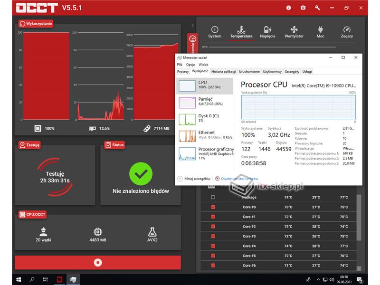
Task: Open the taskbar clock showing 08:50
Action: 344,279
